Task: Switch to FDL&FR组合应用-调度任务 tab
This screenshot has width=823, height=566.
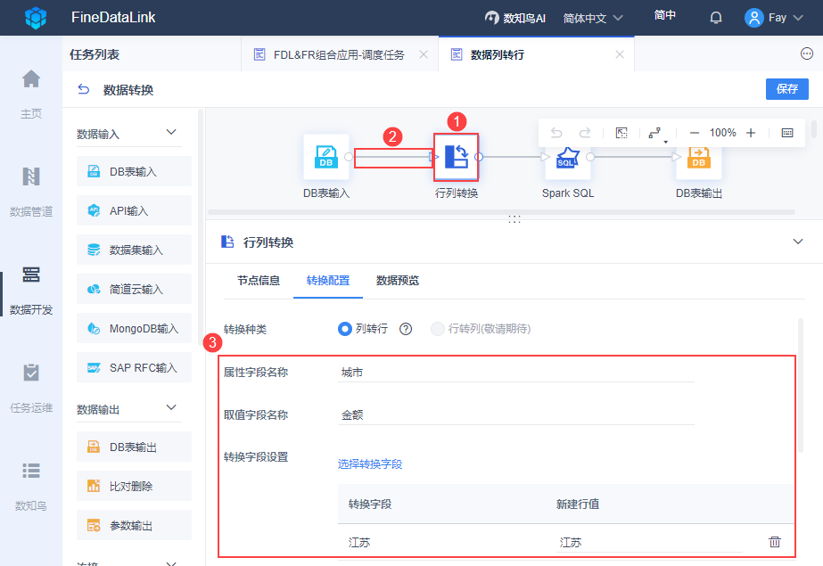Action: click(339, 54)
